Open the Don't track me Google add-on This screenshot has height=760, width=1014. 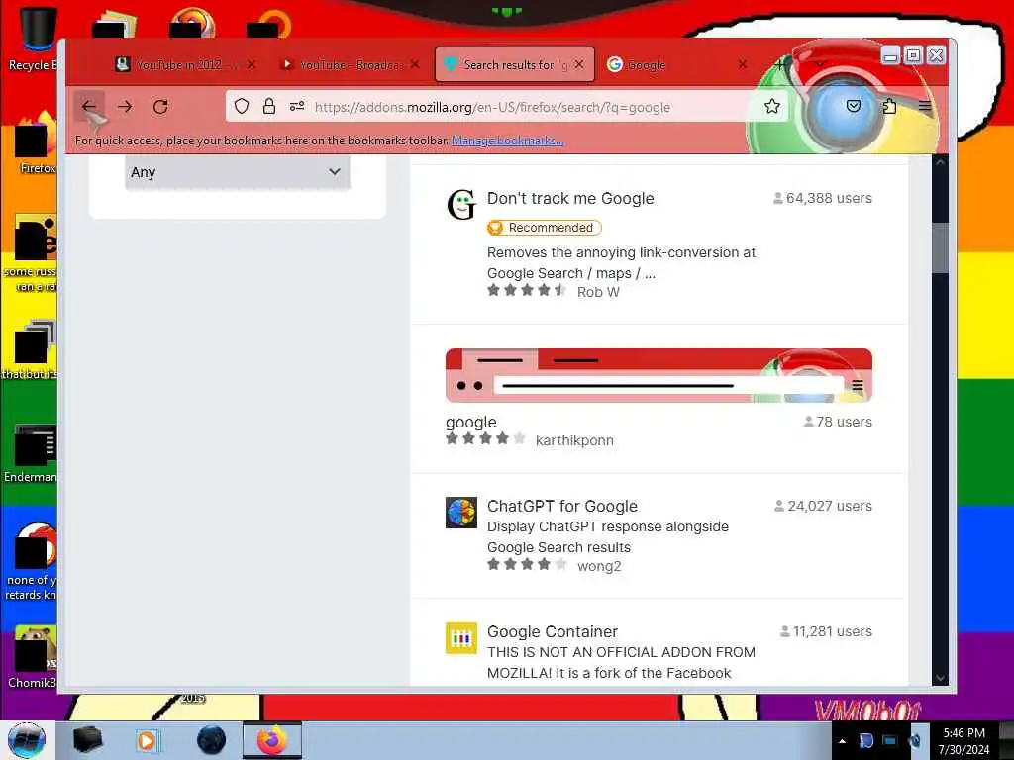point(570,198)
